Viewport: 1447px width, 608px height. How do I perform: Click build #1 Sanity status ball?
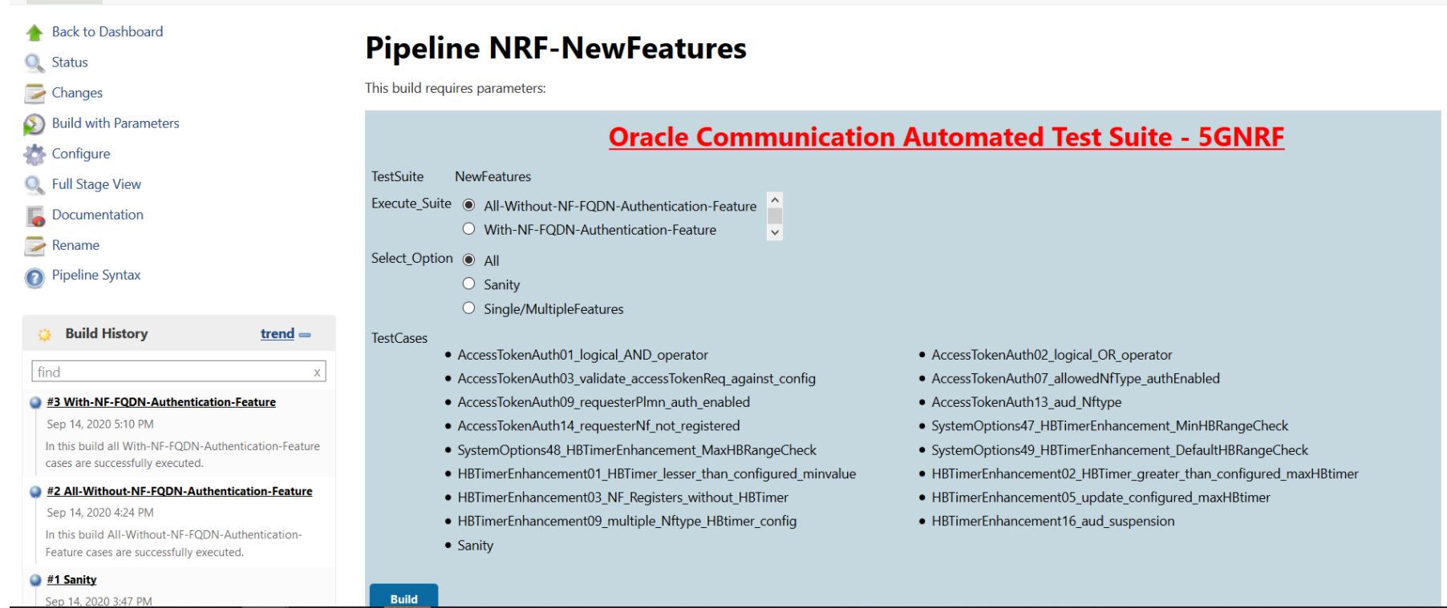pos(35,580)
